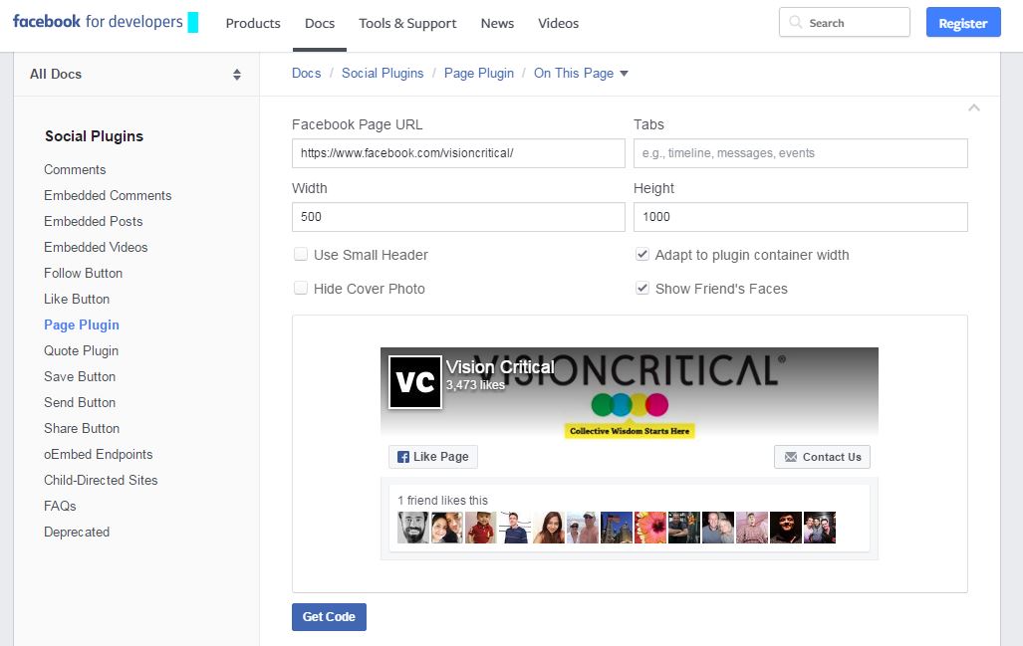
Task: Click the pink flower friend avatar
Action: click(650, 528)
